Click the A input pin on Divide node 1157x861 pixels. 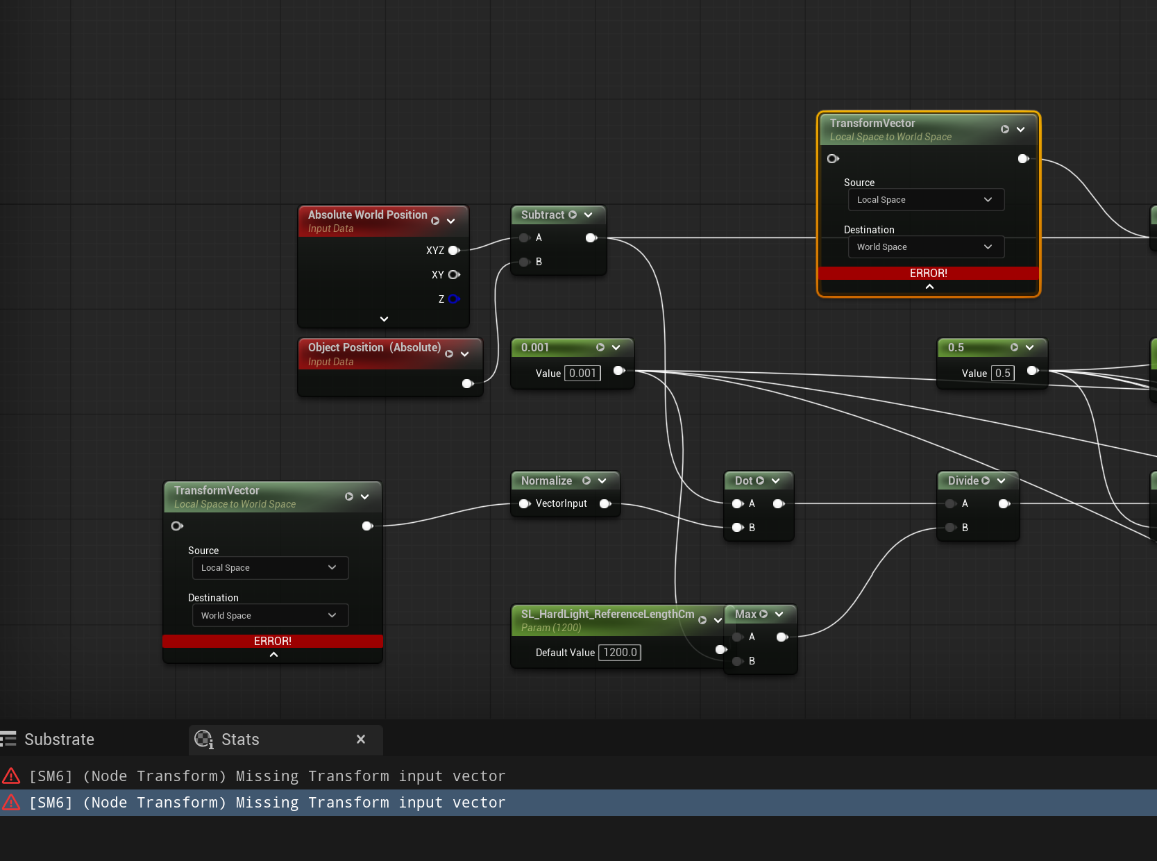tap(951, 503)
